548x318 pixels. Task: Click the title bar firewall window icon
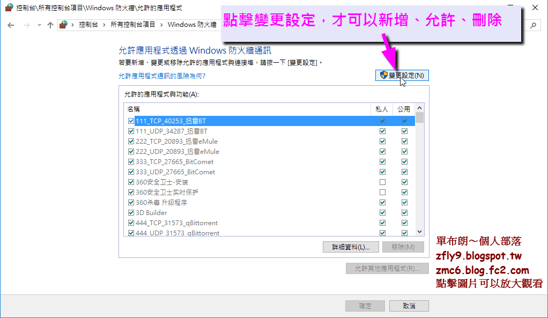(9, 8)
